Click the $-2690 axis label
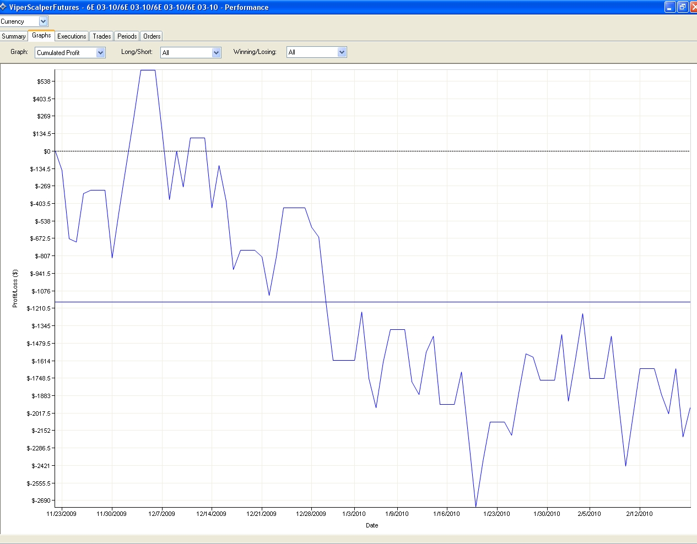 [x=41, y=501]
